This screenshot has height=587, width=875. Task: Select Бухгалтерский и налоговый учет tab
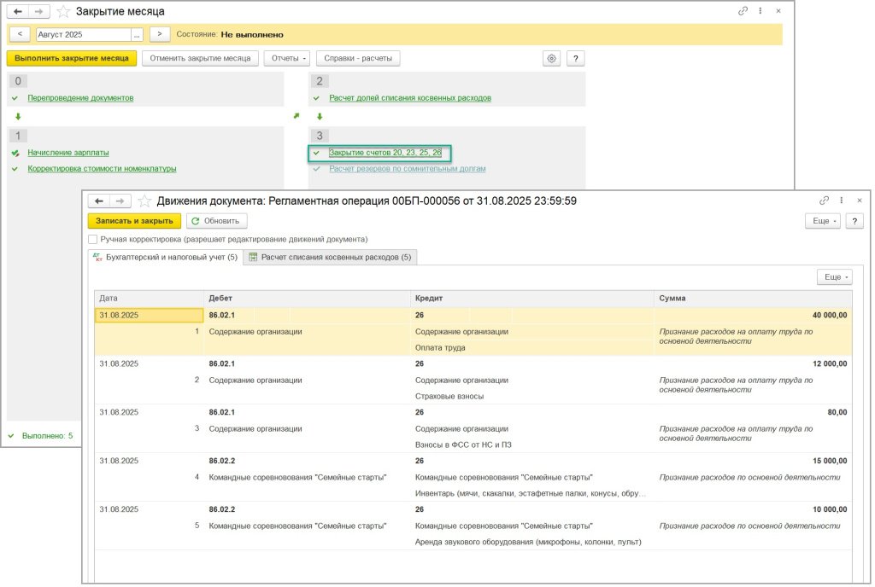(165, 258)
